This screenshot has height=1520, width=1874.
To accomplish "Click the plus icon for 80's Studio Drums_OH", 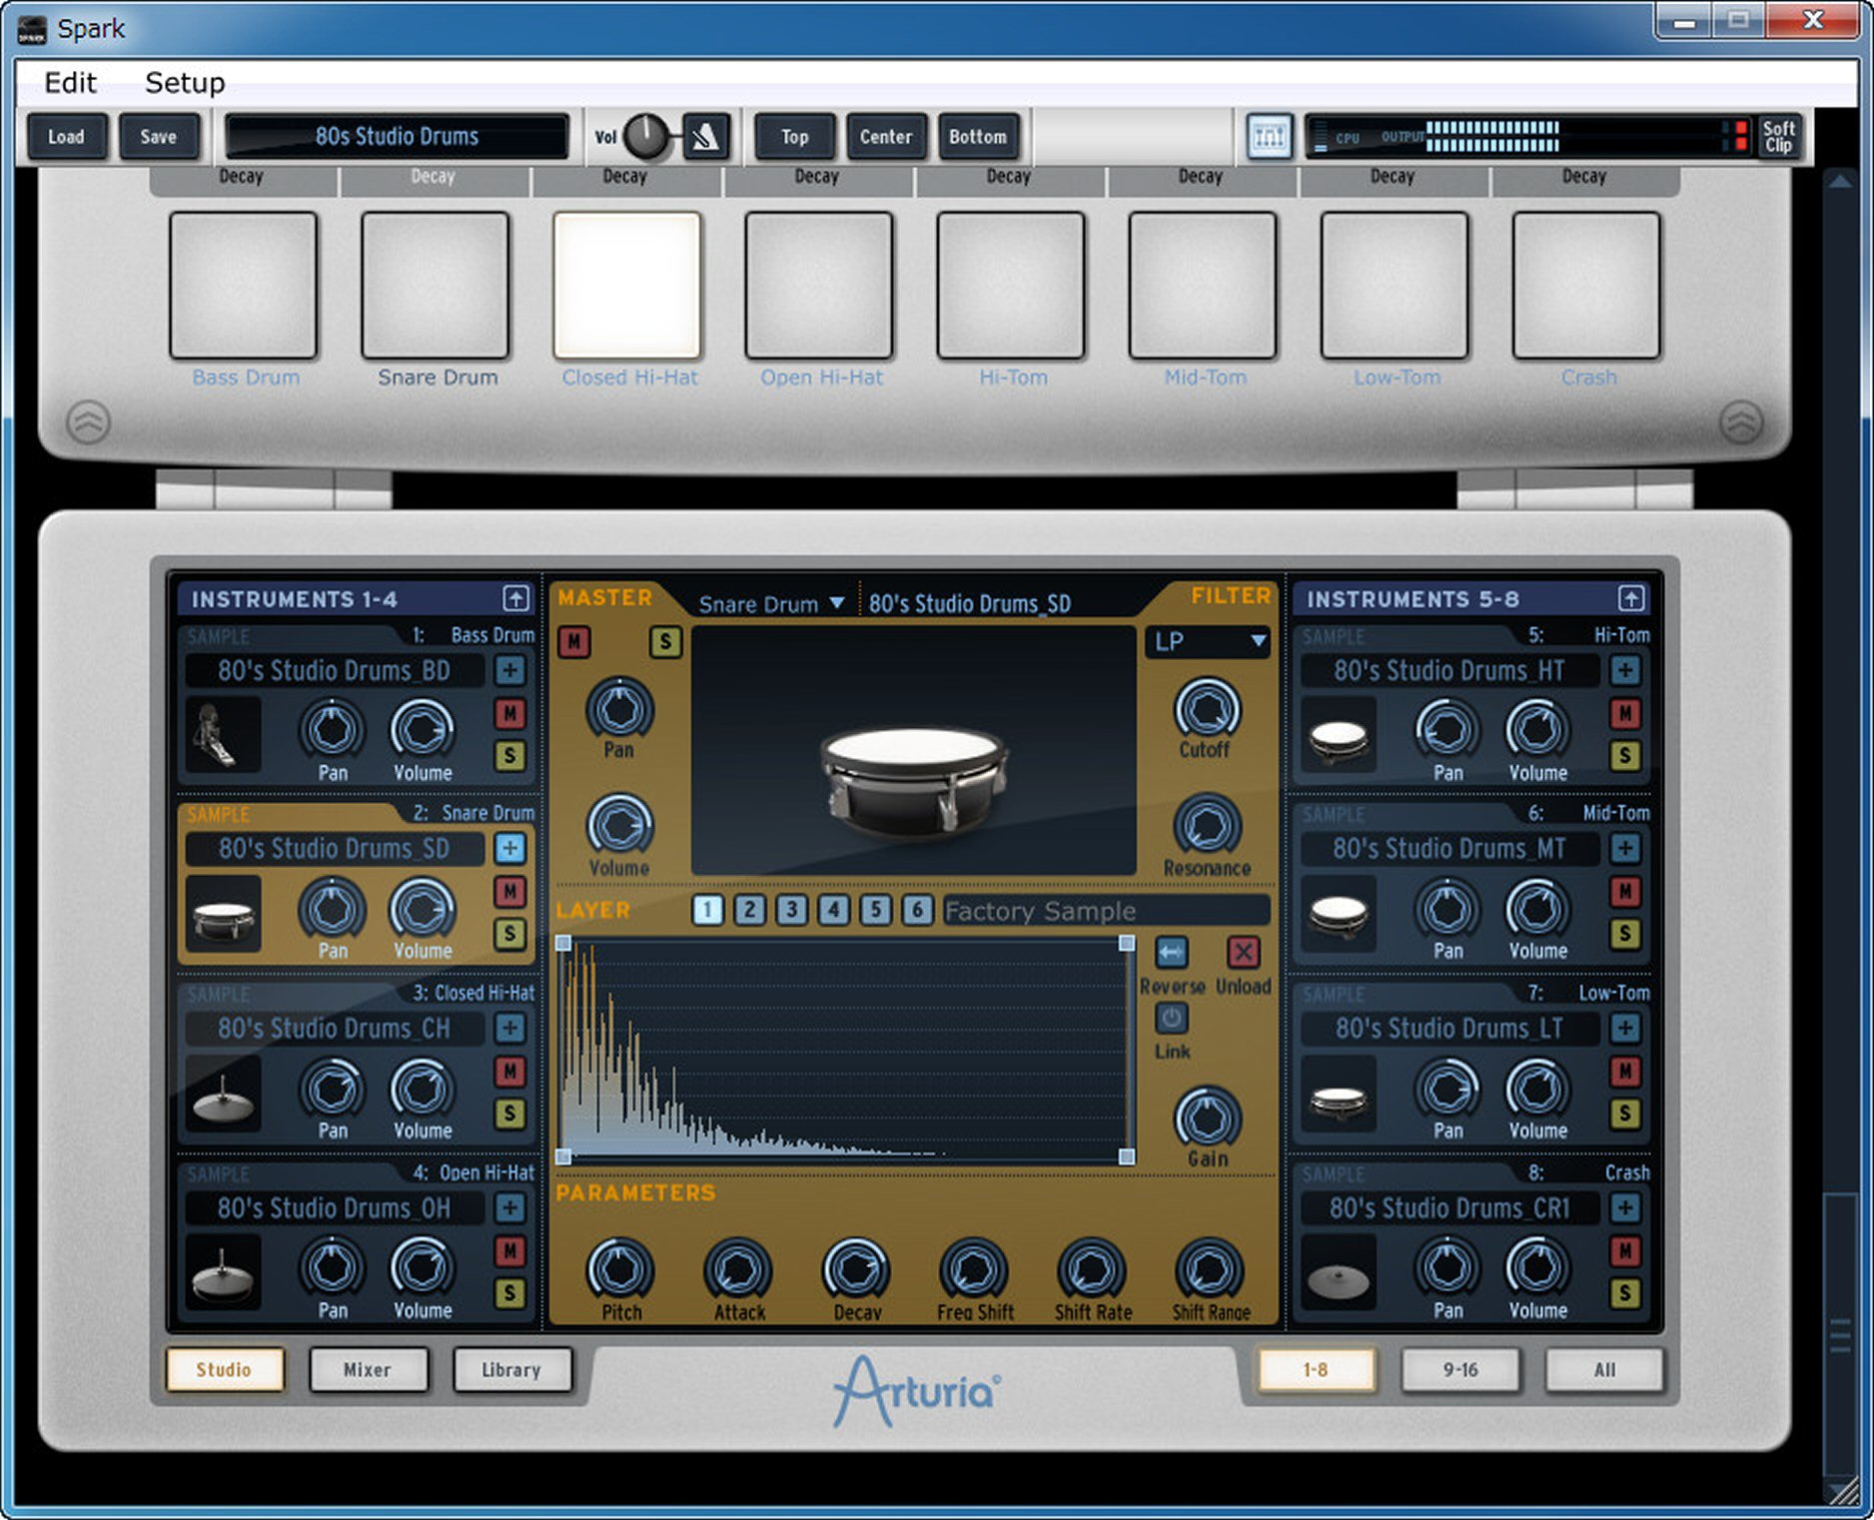I will (510, 1208).
